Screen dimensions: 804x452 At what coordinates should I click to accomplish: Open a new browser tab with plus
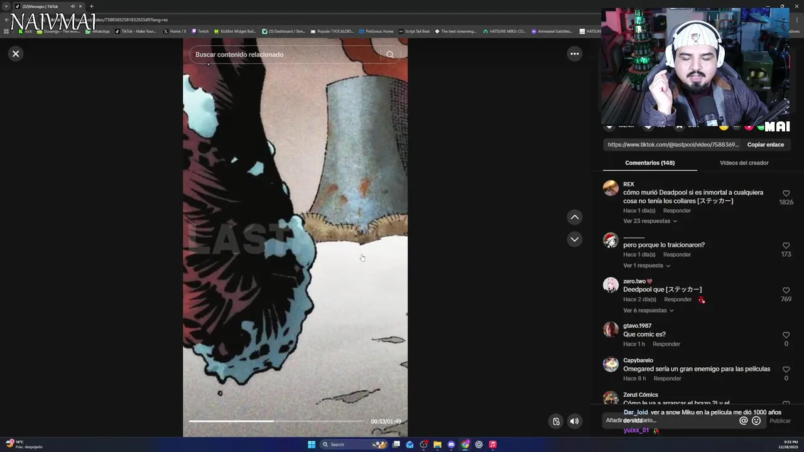[x=91, y=6]
